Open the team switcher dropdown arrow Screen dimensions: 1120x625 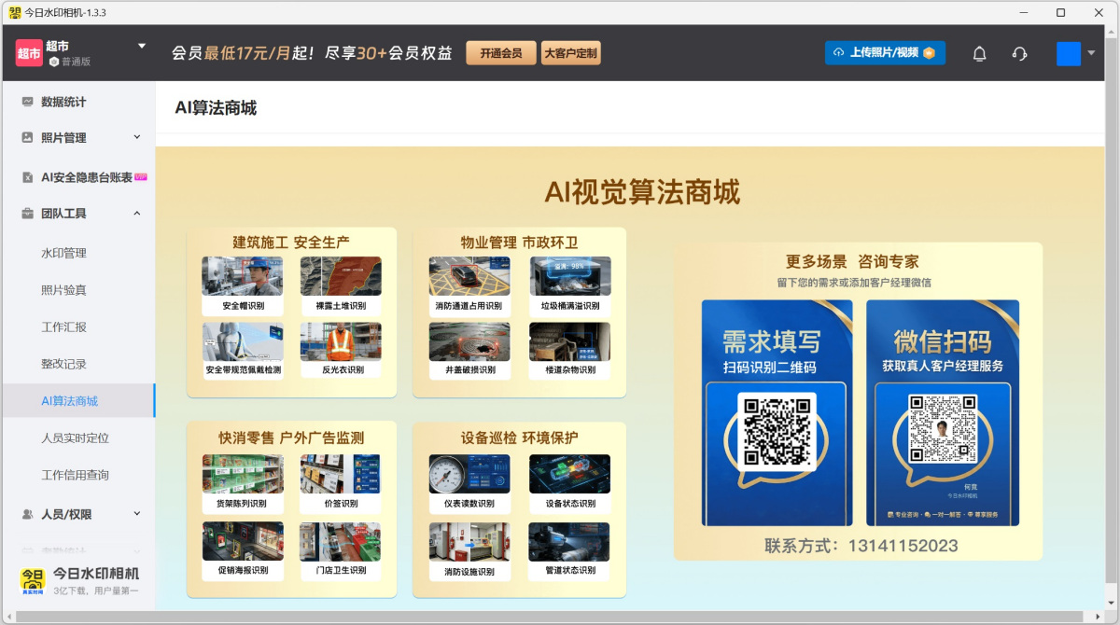click(x=142, y=46)
